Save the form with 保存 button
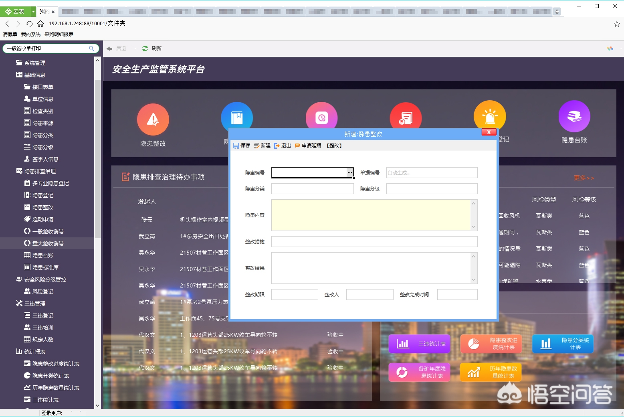Screen dimensions: 624x417 pyautogui.click(x=241, y=146)
